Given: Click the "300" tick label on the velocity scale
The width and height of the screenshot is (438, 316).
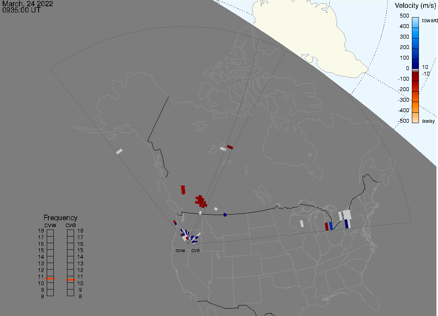Looking at the screenshot, I should click(404, 37).
